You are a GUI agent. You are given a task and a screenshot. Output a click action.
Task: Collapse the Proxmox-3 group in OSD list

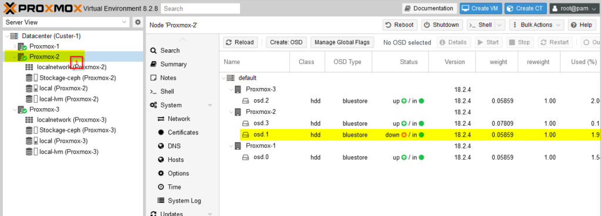pos(231,90)
